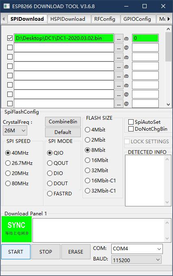Click the STOP button

tap(46, 252)
